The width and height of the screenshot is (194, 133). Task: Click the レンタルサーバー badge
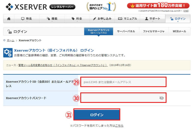pos(62,7)
